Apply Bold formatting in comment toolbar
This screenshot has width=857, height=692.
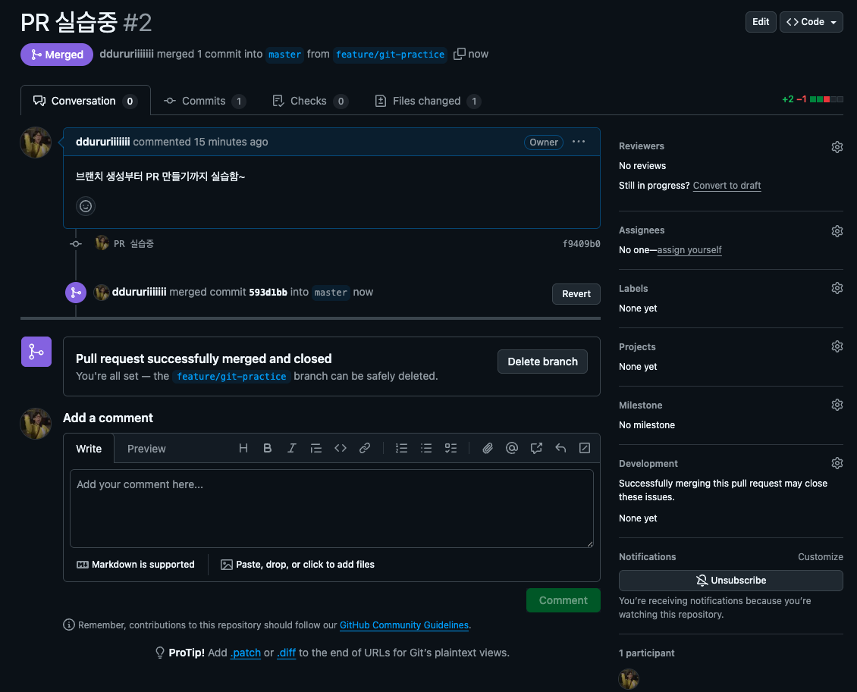pyautogui.click(x=267, y=449)
